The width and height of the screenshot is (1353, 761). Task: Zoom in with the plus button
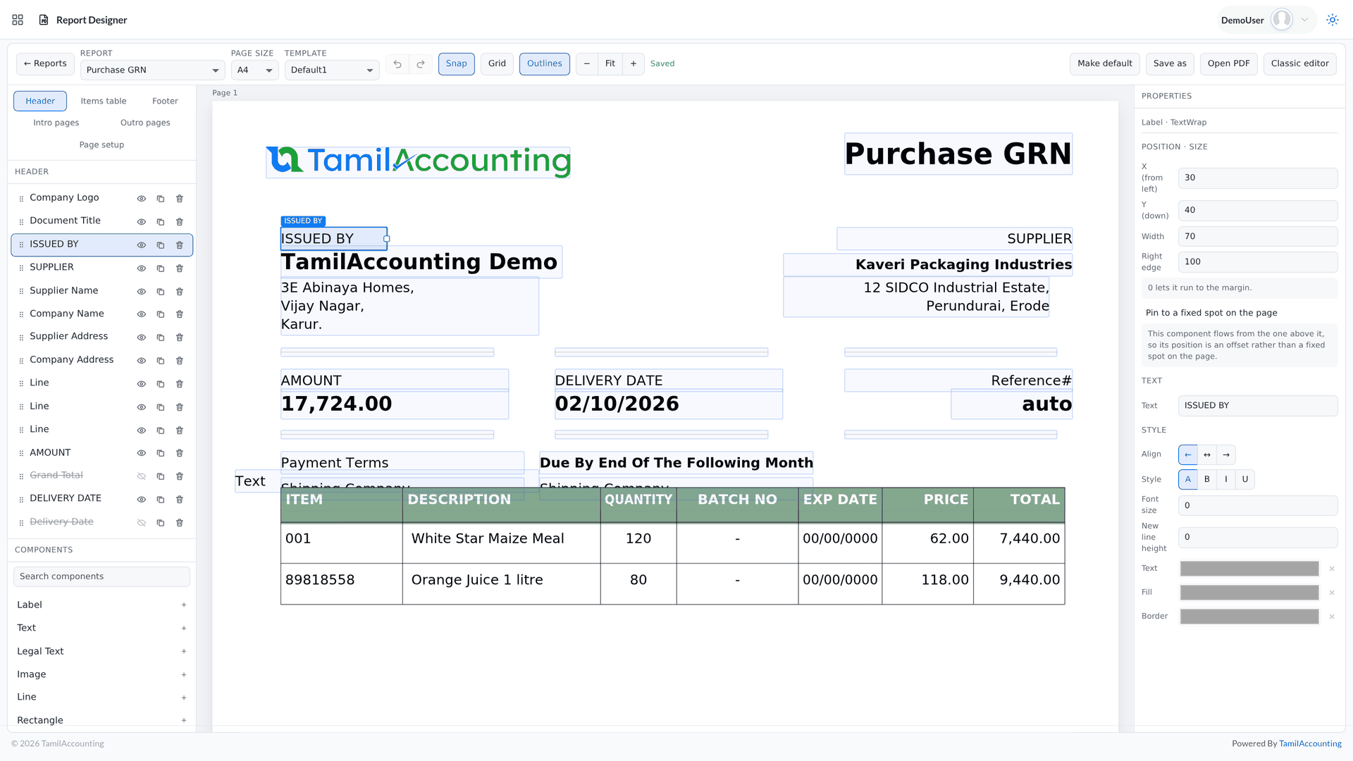pyautogui.click(x=634, y=64)
